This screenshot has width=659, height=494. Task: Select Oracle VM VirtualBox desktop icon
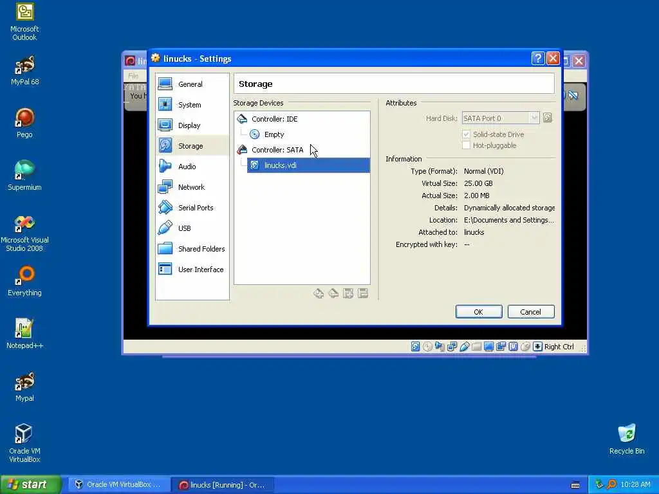click(24, 443)
